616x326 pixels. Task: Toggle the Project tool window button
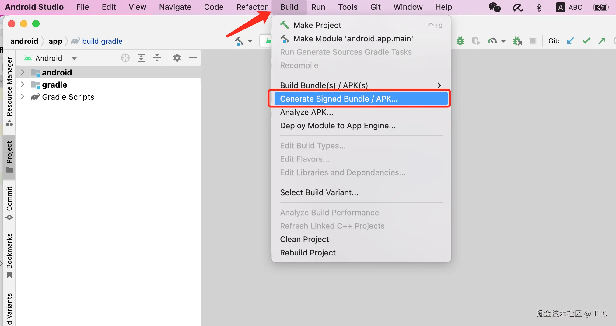click(x=9, y=157)
